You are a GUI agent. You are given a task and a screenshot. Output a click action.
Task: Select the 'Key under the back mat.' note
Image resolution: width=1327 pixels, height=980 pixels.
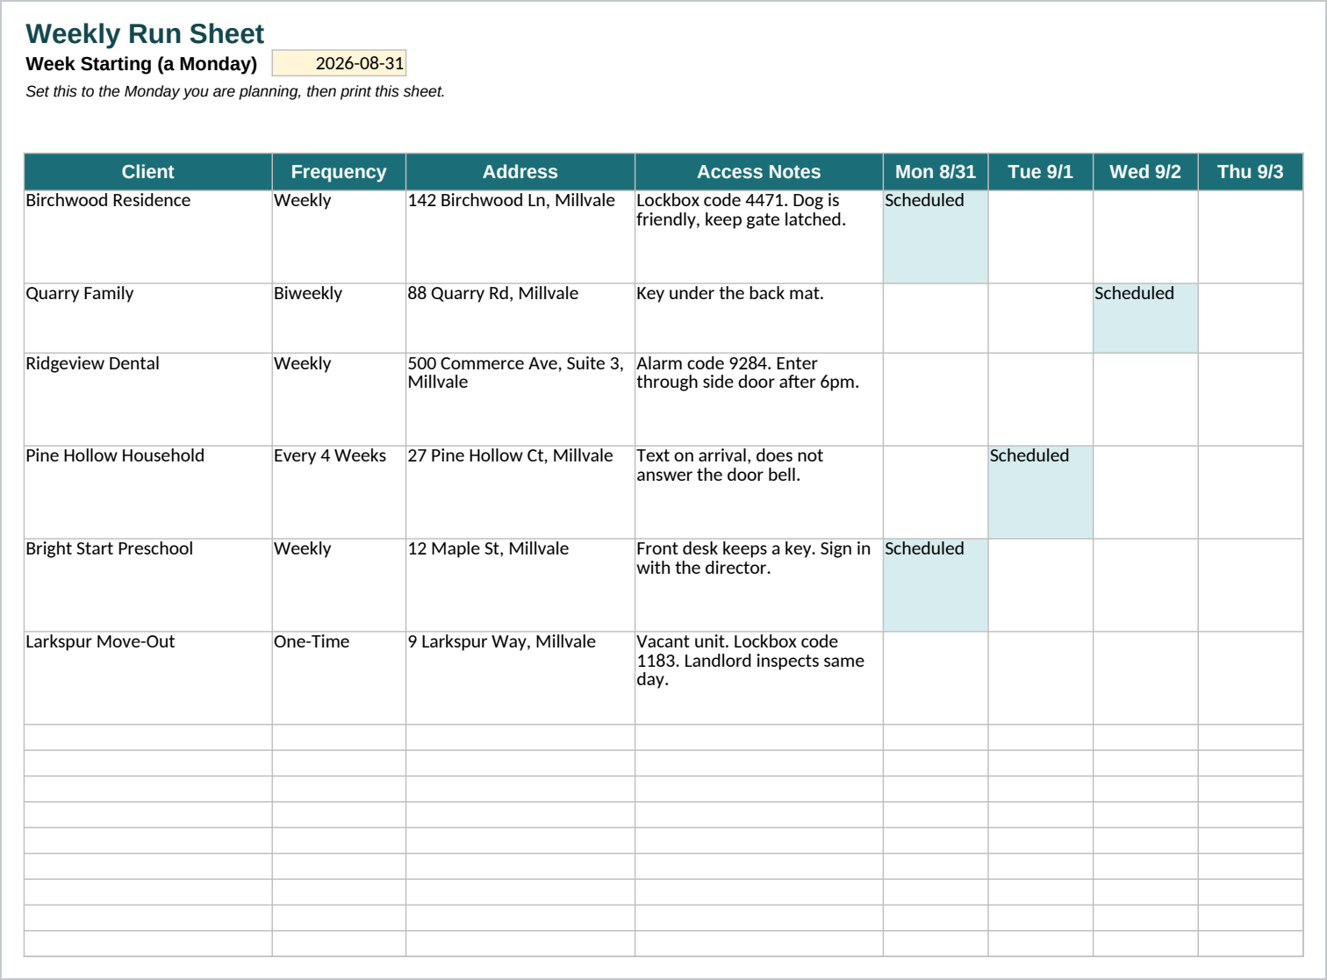coord(759,318)
